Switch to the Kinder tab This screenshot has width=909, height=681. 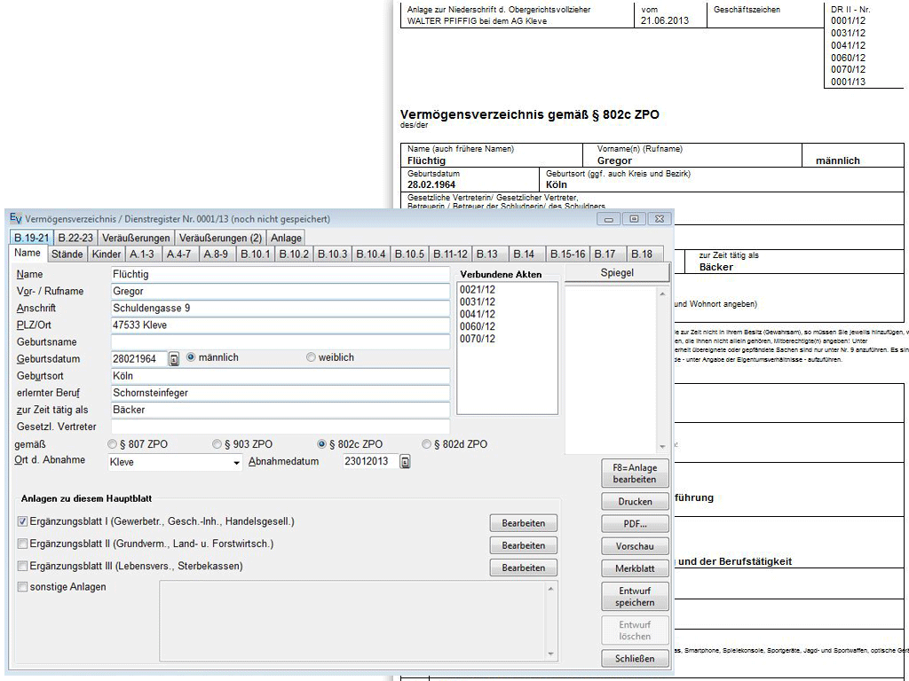tap(107, 254)
